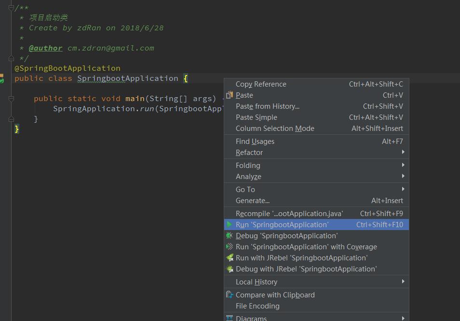The image size is (460, 321).
Task: Click the green Run triangle icon
Action: point(230,225)
